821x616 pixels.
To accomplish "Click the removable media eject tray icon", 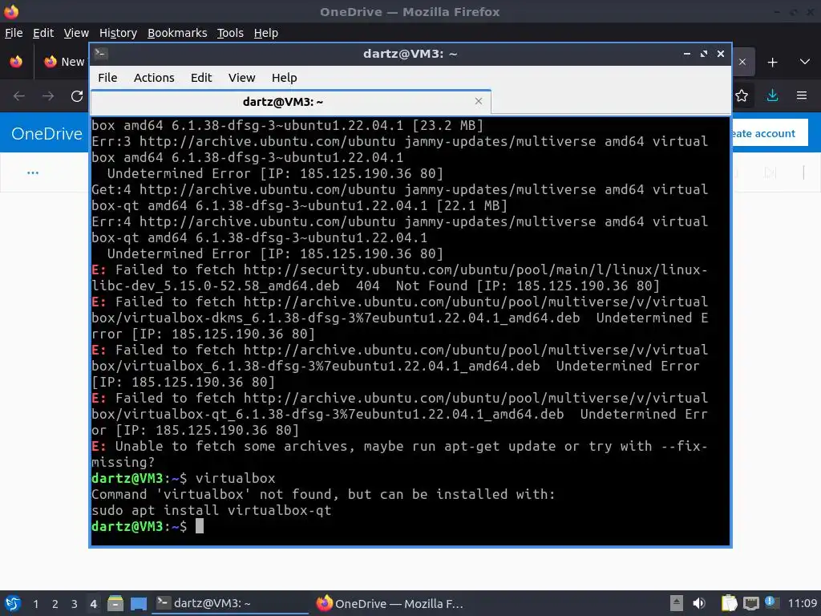I will click(677, 603).
